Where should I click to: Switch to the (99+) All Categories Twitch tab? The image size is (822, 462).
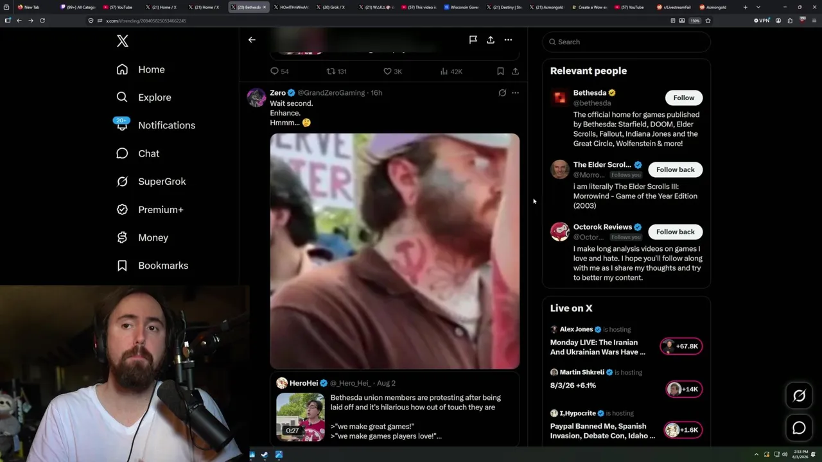tap(78, 7)
